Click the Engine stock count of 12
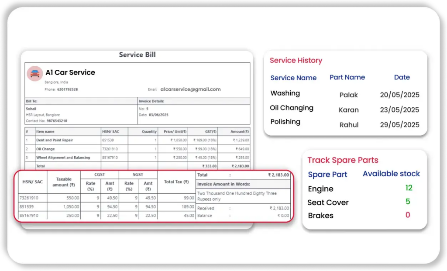This screenshot has height=271, width=447. (409, 188)
